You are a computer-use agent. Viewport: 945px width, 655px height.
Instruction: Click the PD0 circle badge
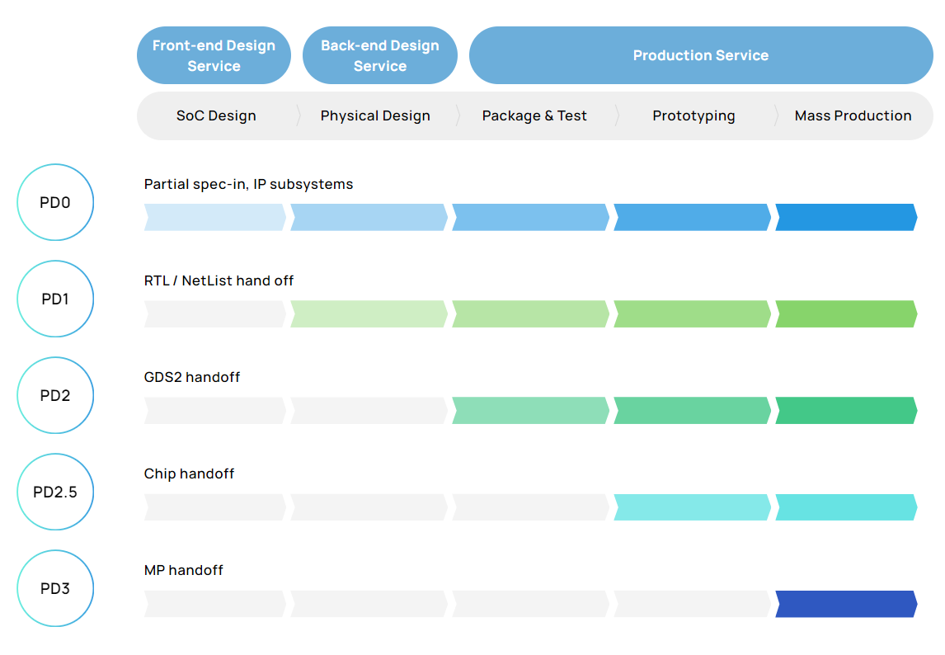pyautogui.click(x=55, y=203)
